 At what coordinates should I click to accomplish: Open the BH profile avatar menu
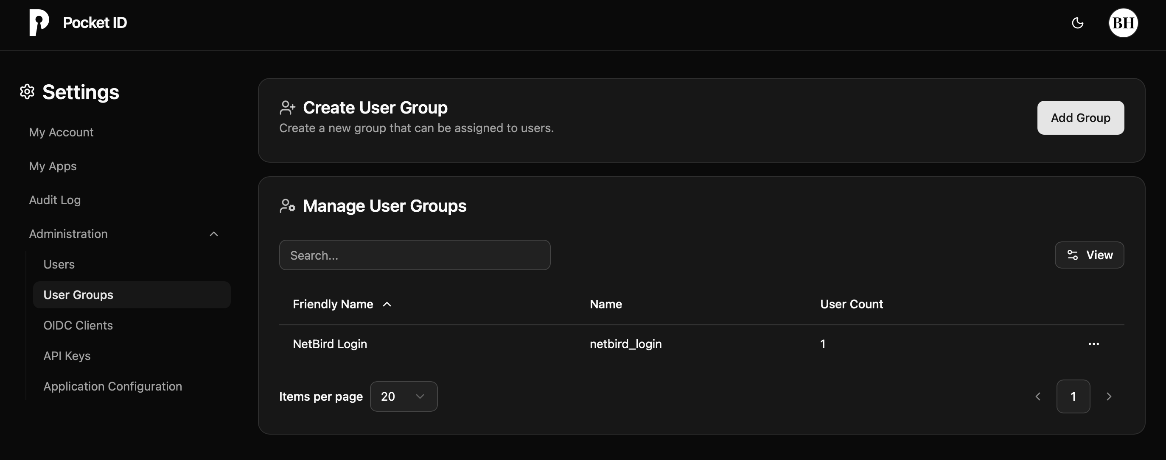click(1123, 22)
